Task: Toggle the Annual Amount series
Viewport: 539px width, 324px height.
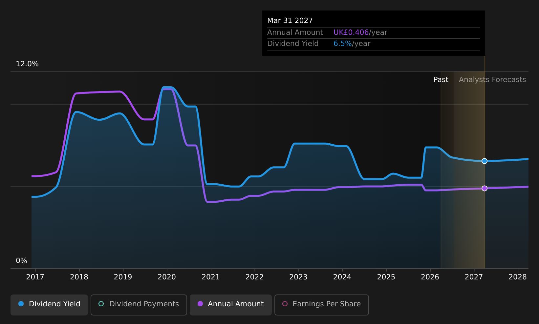Action: [231, 305]
